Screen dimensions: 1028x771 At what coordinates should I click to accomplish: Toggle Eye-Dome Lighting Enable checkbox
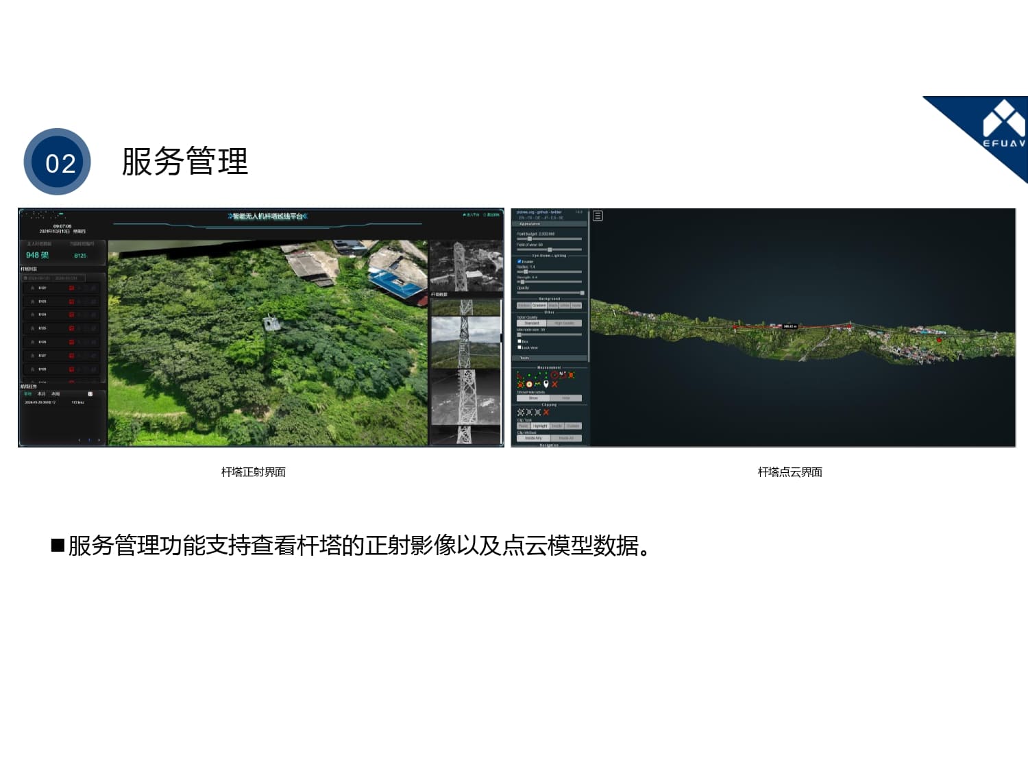pos(519,261)
